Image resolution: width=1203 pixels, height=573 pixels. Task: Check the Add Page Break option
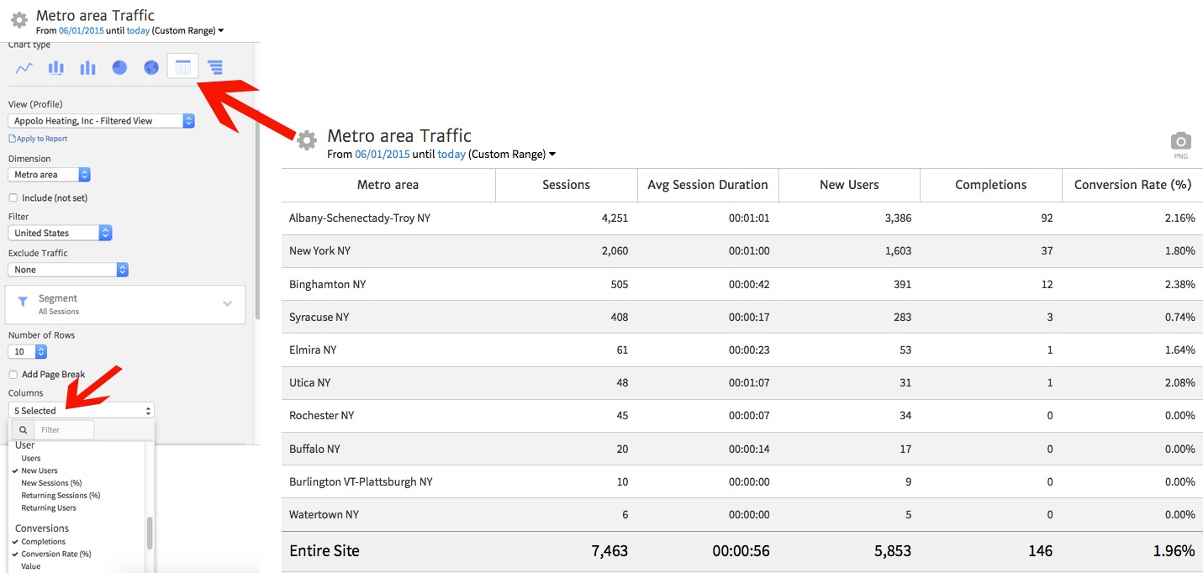[14, 374]
